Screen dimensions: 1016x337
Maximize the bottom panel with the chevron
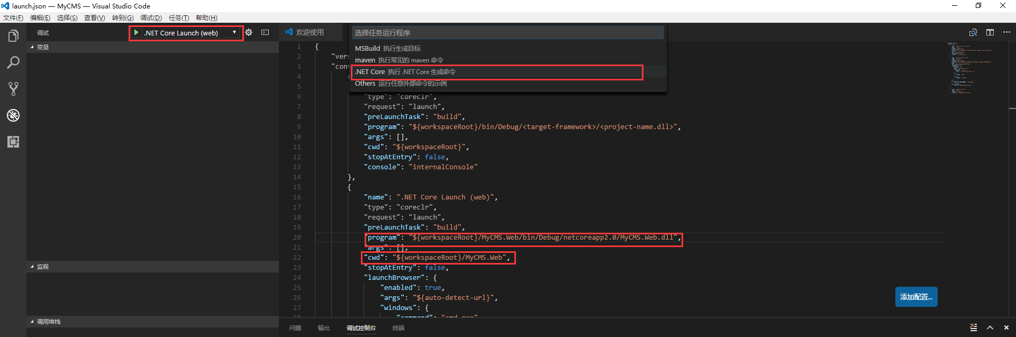(990, 327)
